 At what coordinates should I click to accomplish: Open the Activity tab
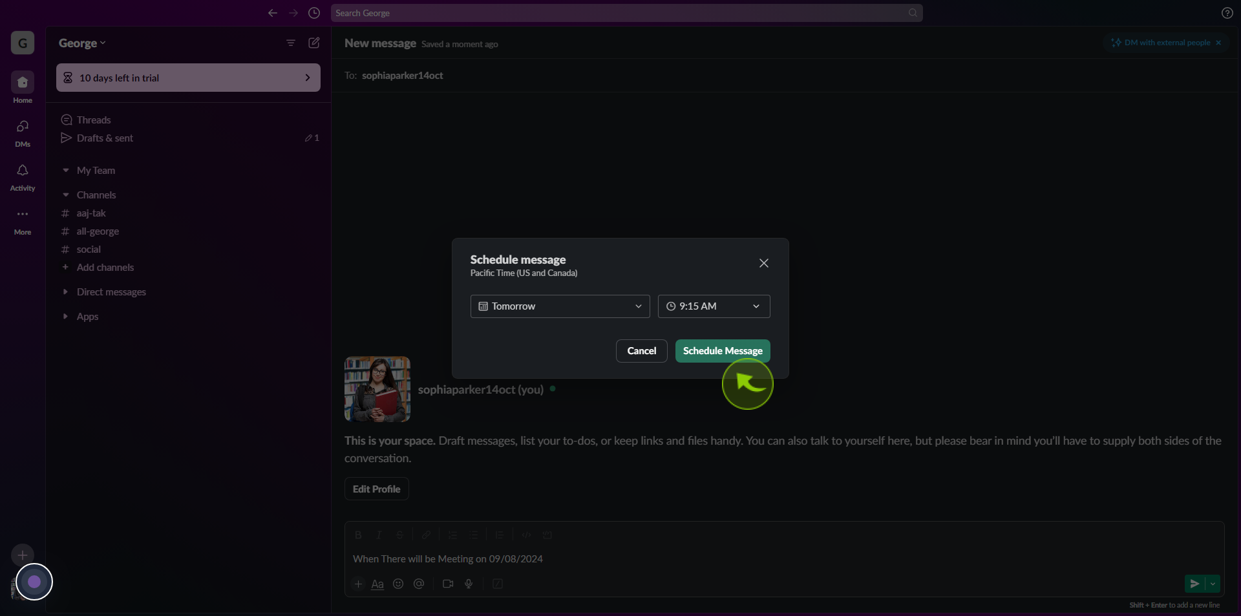pos(23,177)
